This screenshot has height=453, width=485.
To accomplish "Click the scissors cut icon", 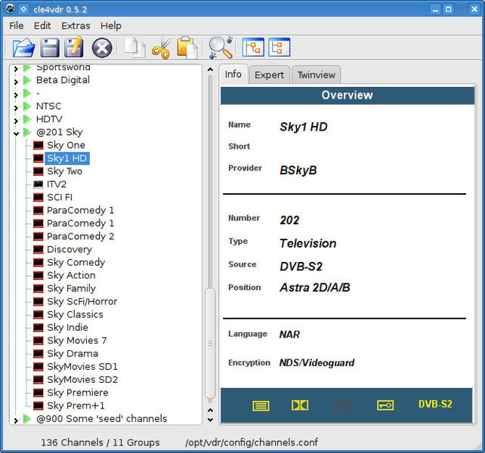I will coord(161,48).
